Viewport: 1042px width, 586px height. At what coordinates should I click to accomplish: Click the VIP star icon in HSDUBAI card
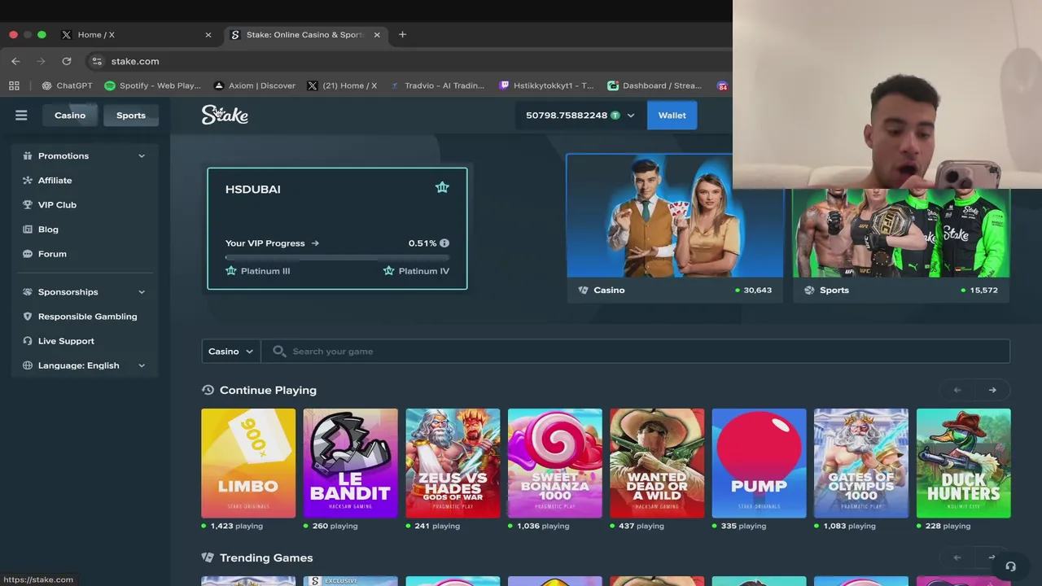[442, 187]
